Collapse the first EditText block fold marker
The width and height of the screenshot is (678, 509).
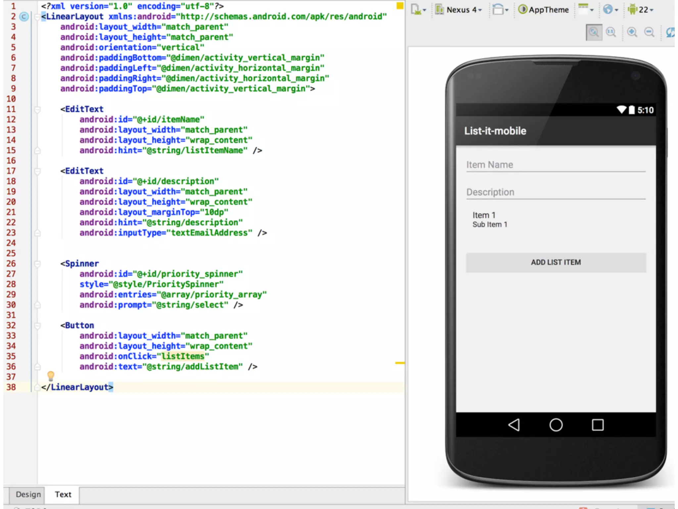(37, 109)
